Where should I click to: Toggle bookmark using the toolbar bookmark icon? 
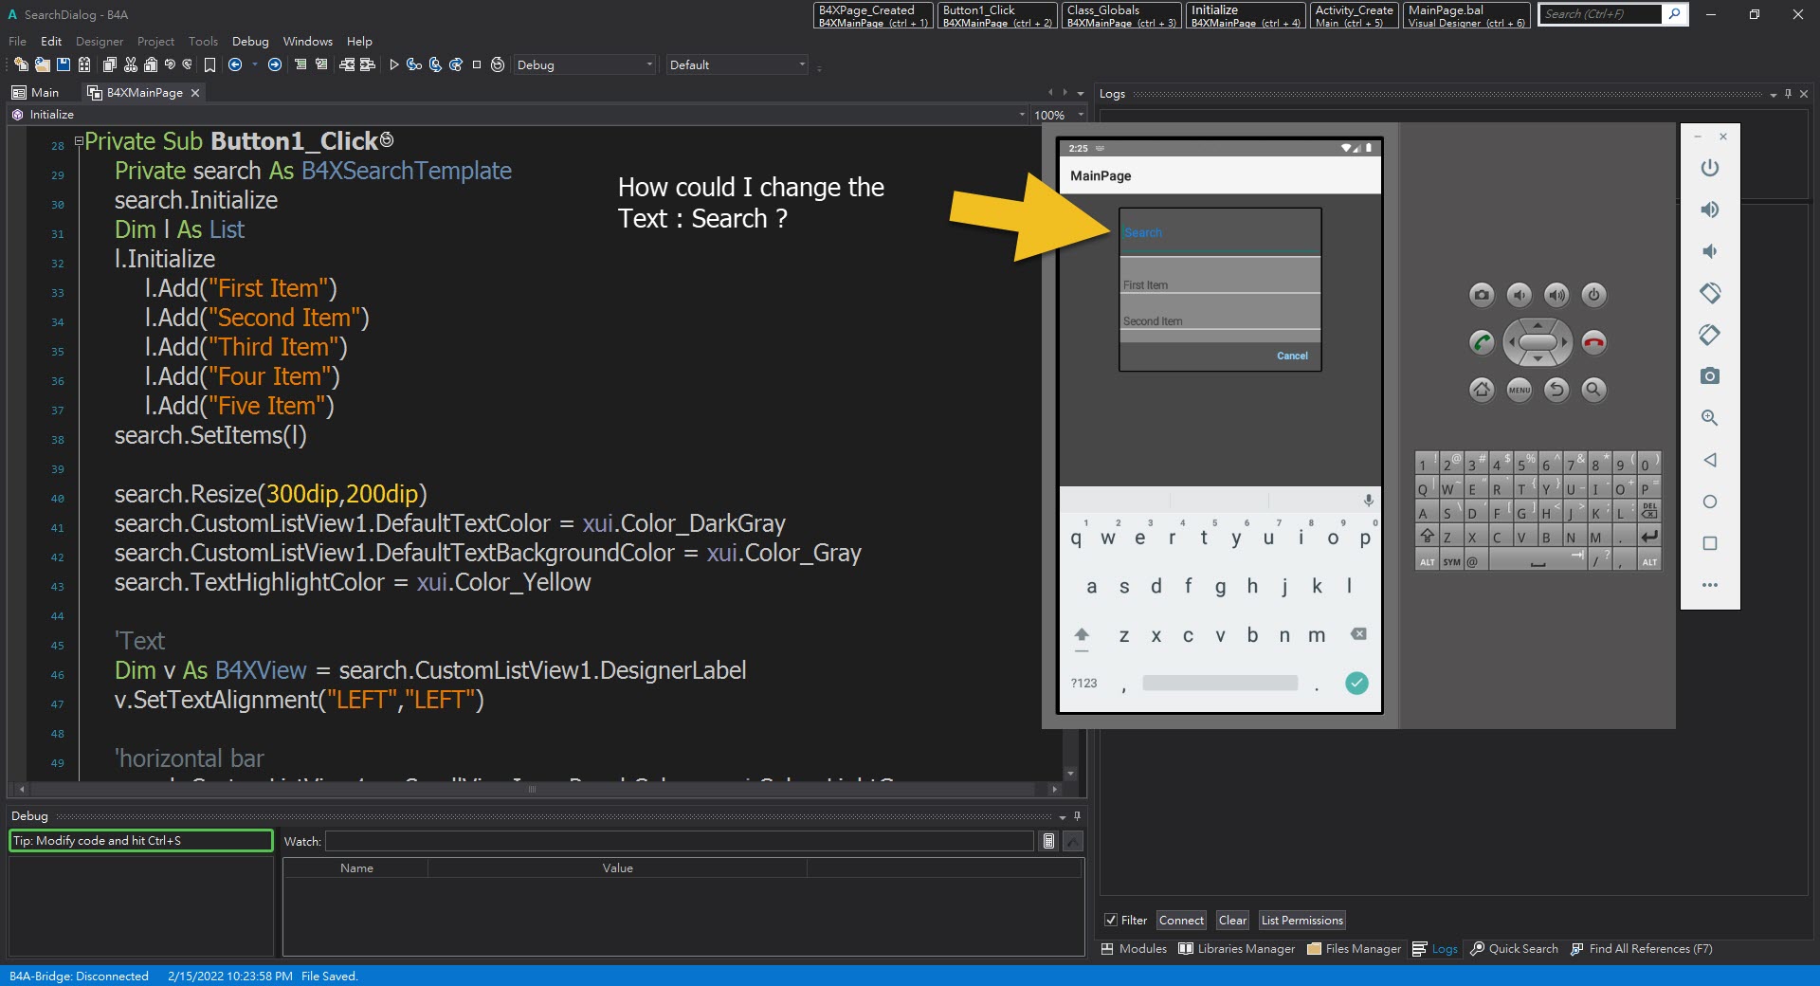point(209,64)
